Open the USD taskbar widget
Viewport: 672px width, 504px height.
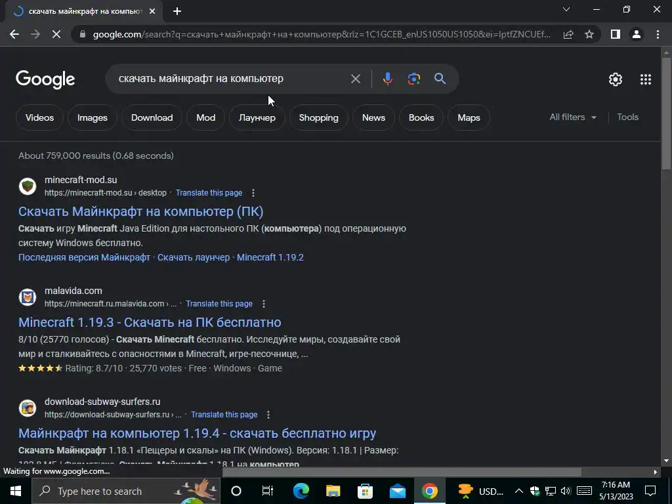(x=479, y=491)
